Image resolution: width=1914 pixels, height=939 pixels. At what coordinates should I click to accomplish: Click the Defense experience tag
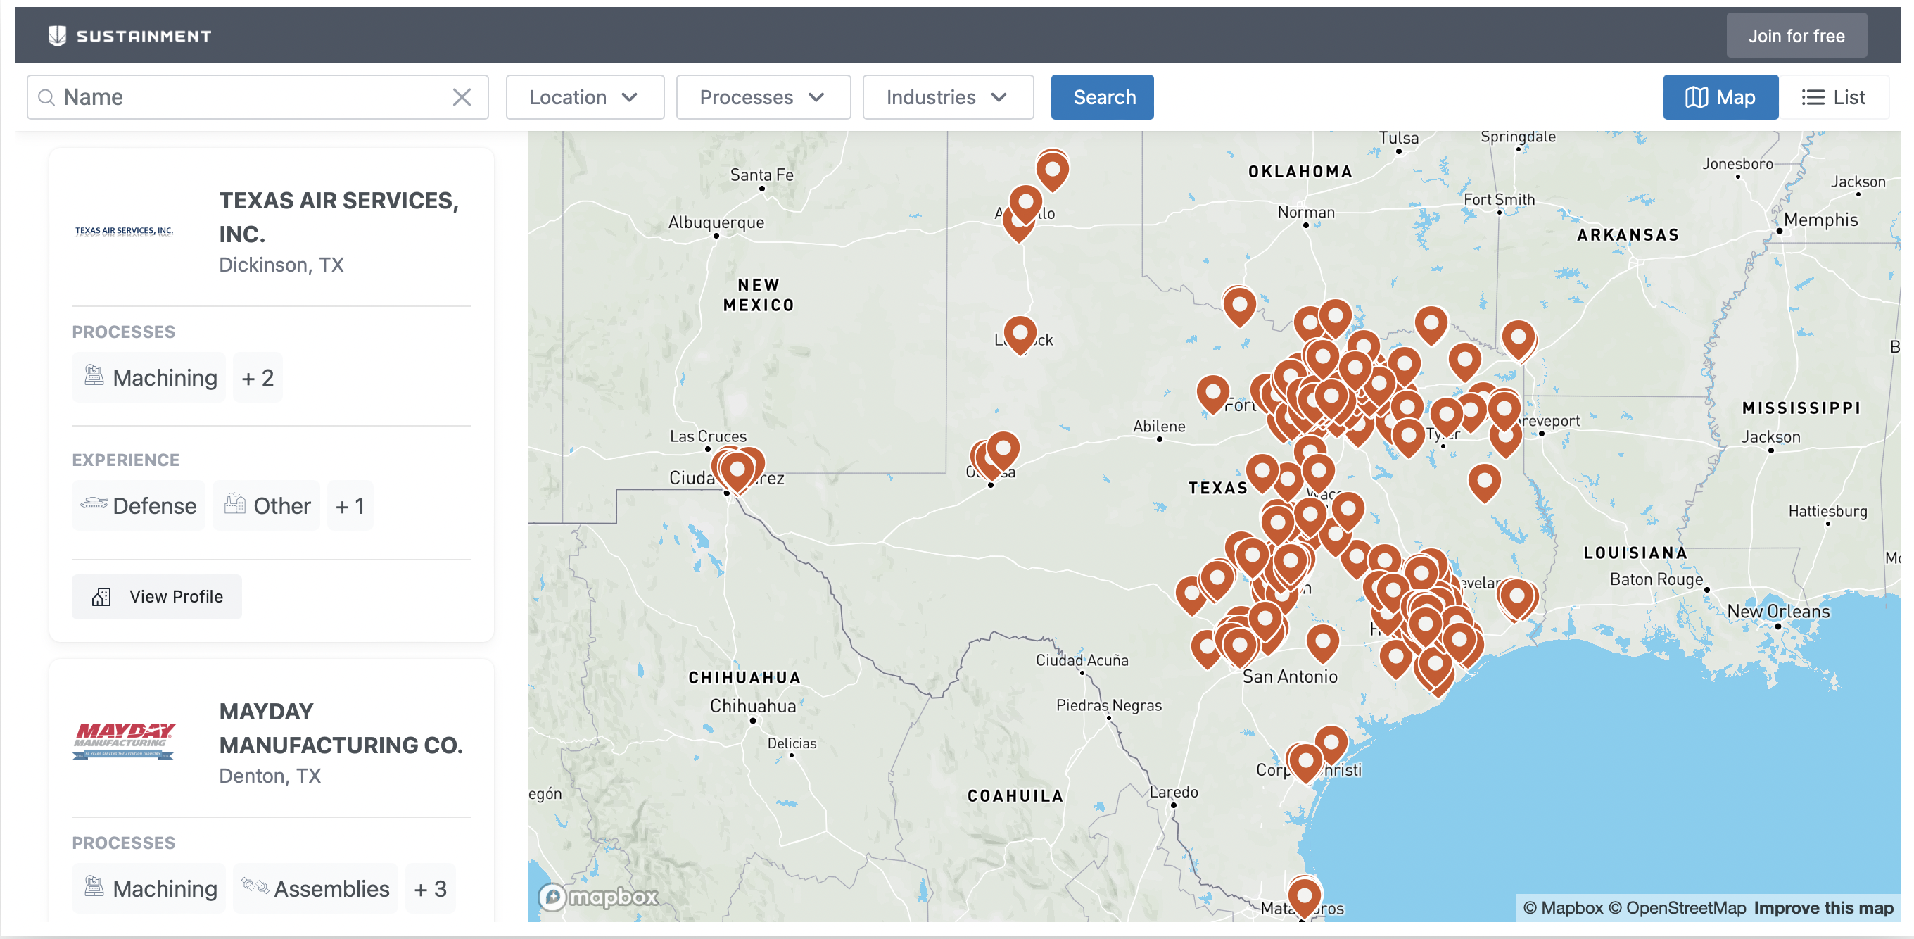[x=138, y=505]
